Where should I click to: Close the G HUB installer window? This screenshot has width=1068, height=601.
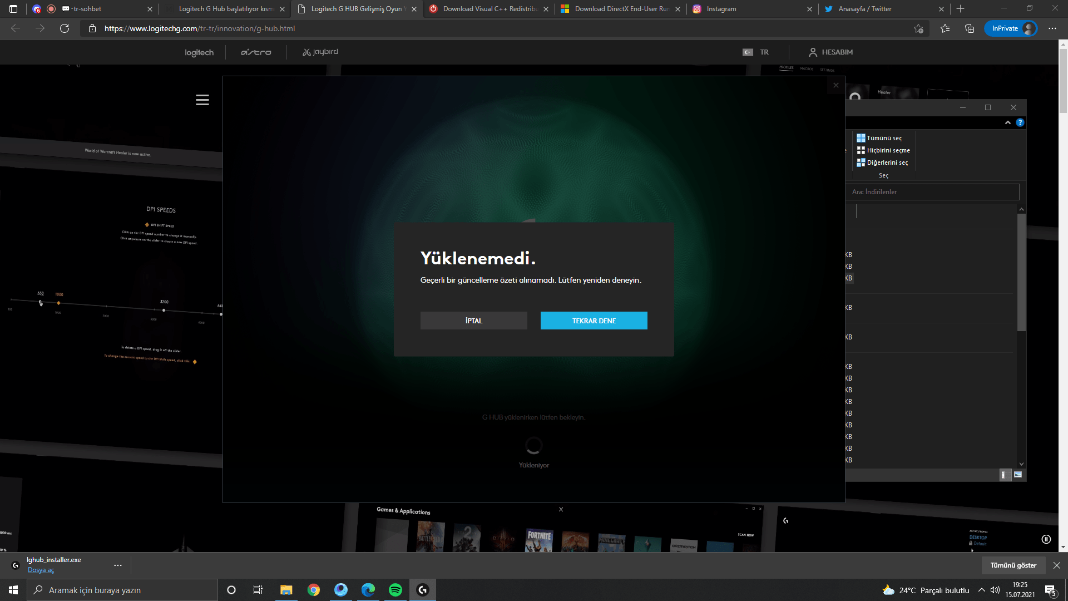coord(836,85)
